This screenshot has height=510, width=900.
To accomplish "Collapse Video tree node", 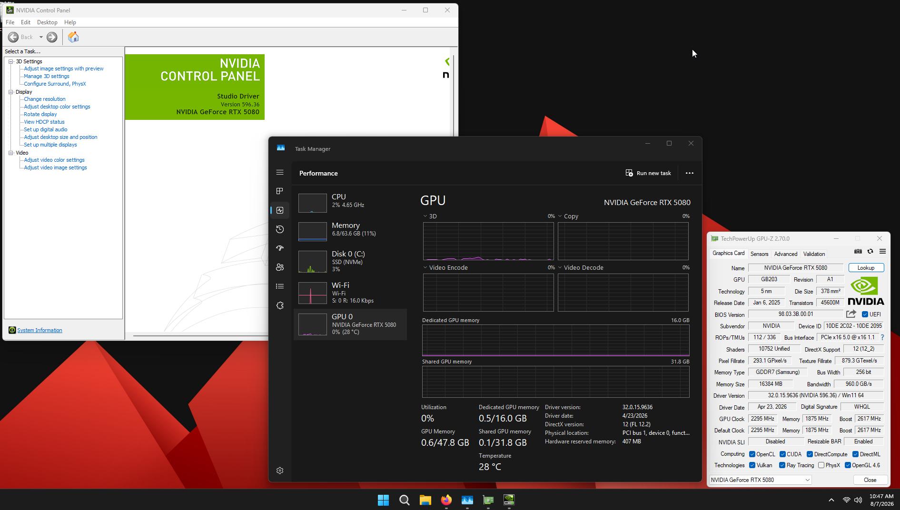I will tap(11, 153).
